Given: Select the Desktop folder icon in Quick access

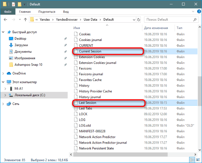Looking at the screenshot, I should point(11,38).
